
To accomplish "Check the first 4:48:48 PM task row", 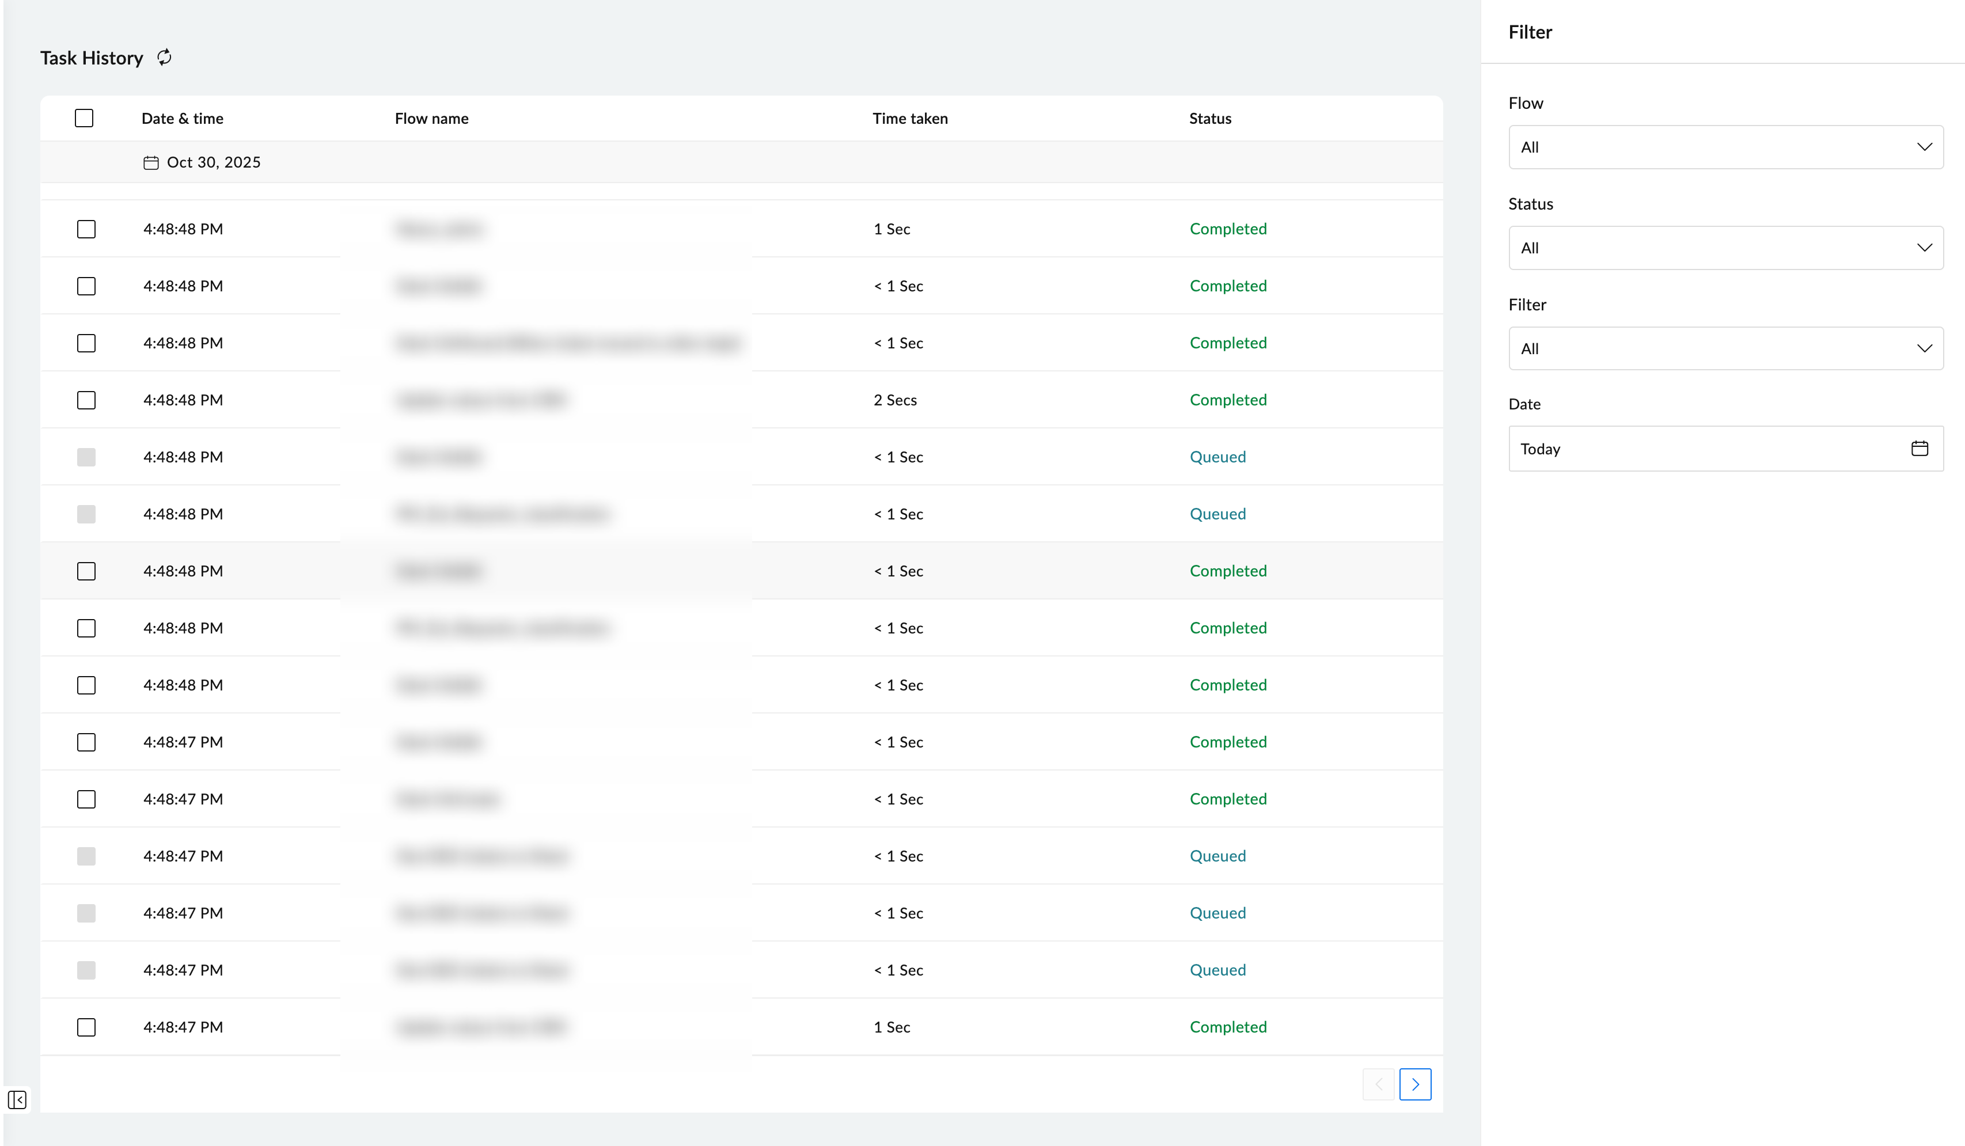I will point(86,229).
